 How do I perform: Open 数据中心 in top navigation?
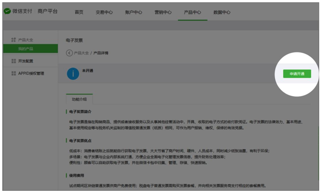click(x=222, y=12)
